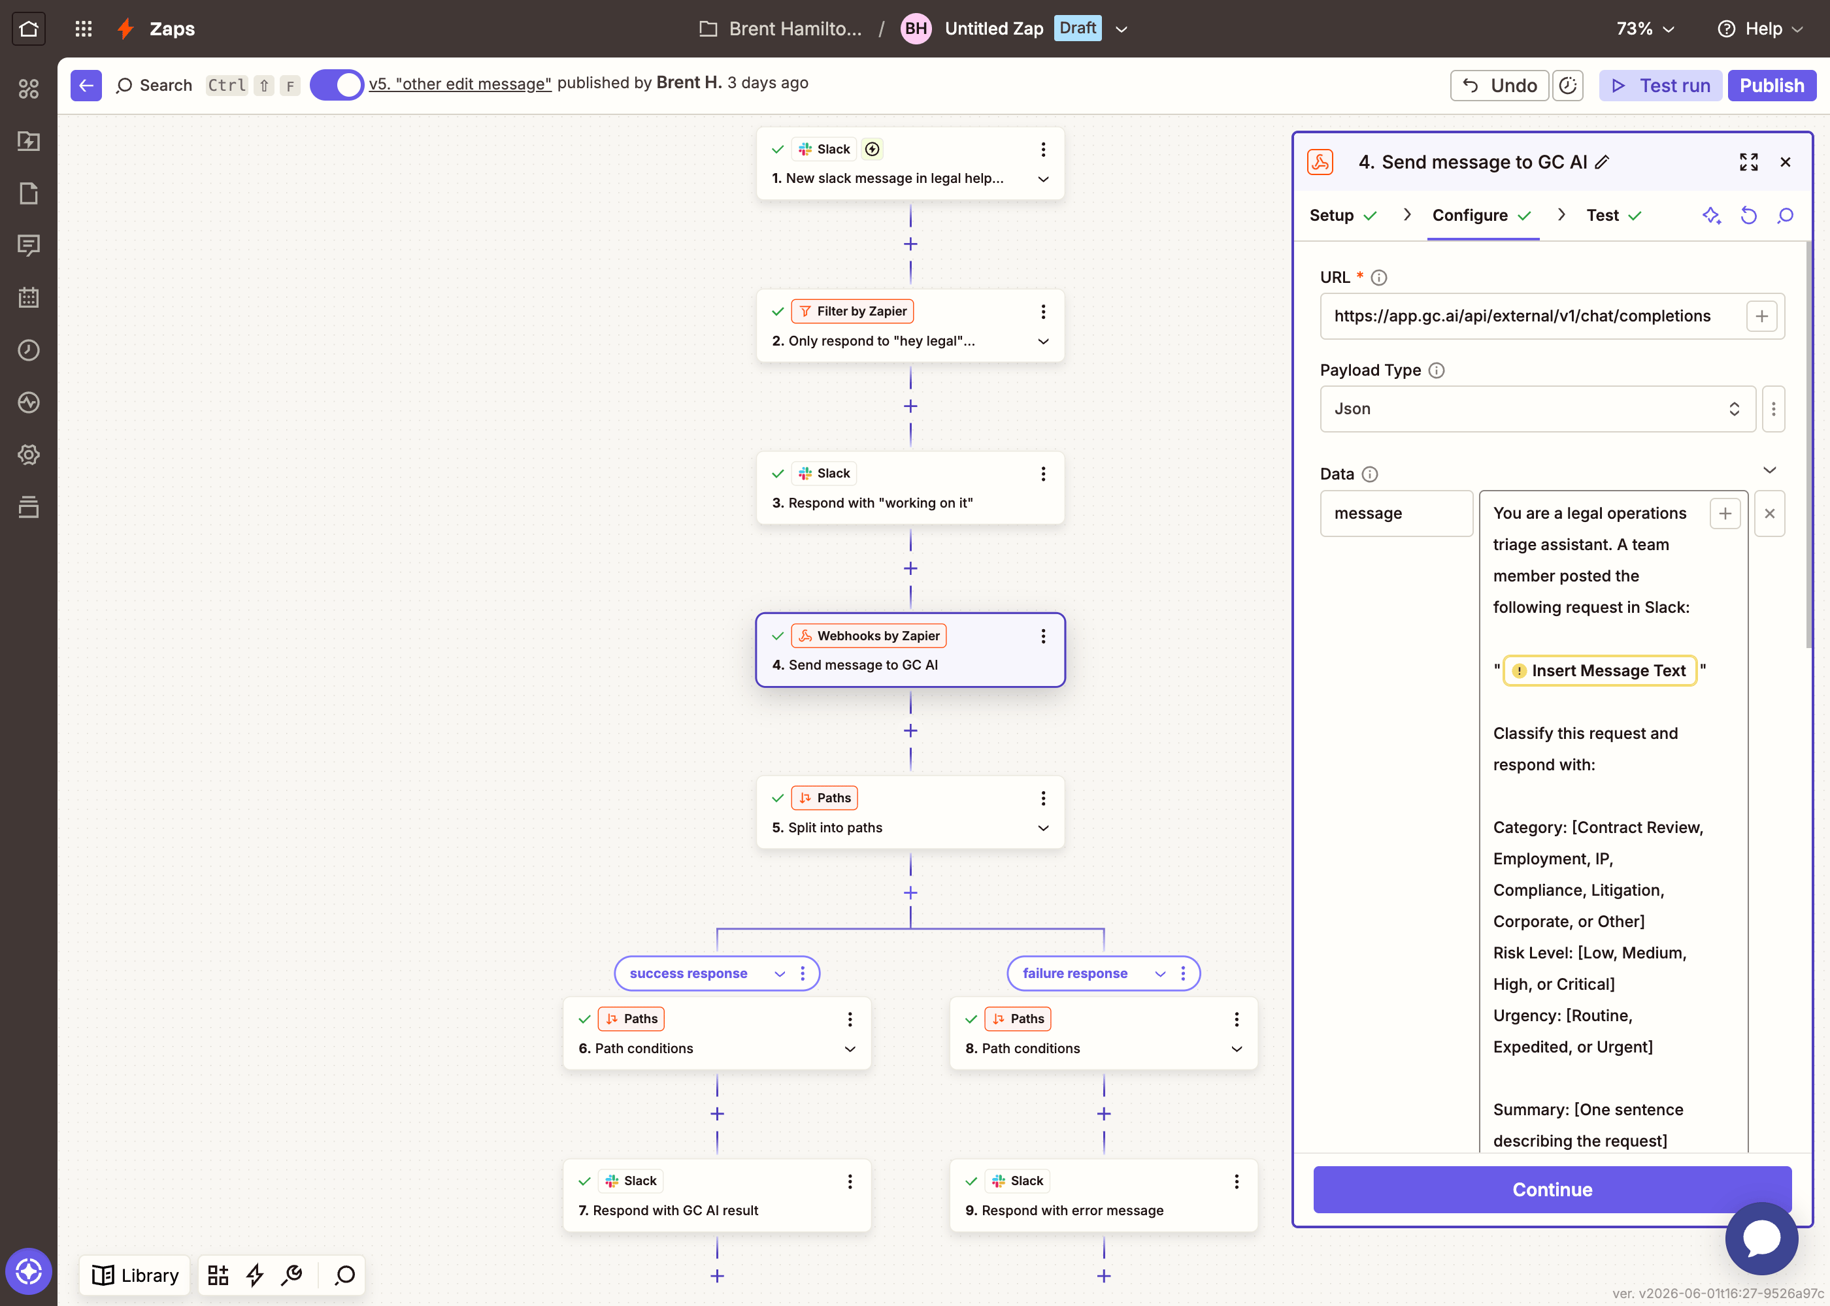Open the Payload Type Json dropdown

(x=1537, y=410)
